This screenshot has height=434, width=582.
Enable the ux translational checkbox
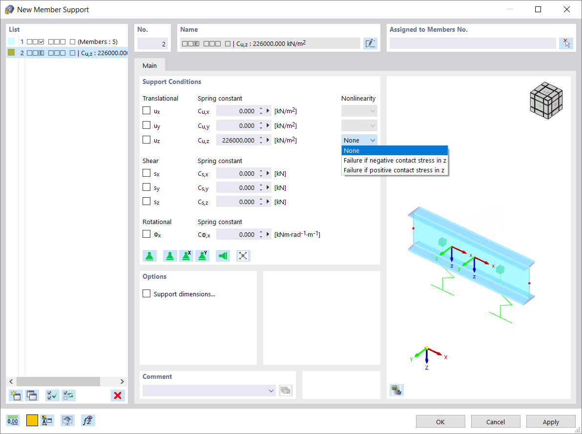[146, 111]
